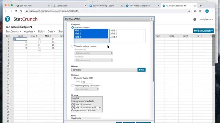Select the 'Selected columns' radio button
The width and height of the screenshot is (220, 123).
[73, 27]
